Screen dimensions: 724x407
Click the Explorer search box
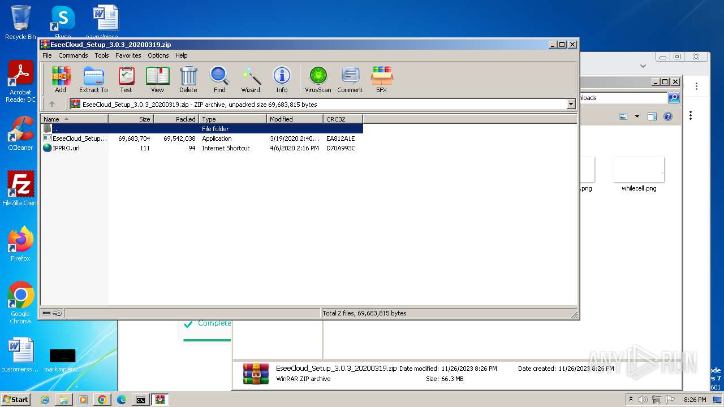[623, 98]
